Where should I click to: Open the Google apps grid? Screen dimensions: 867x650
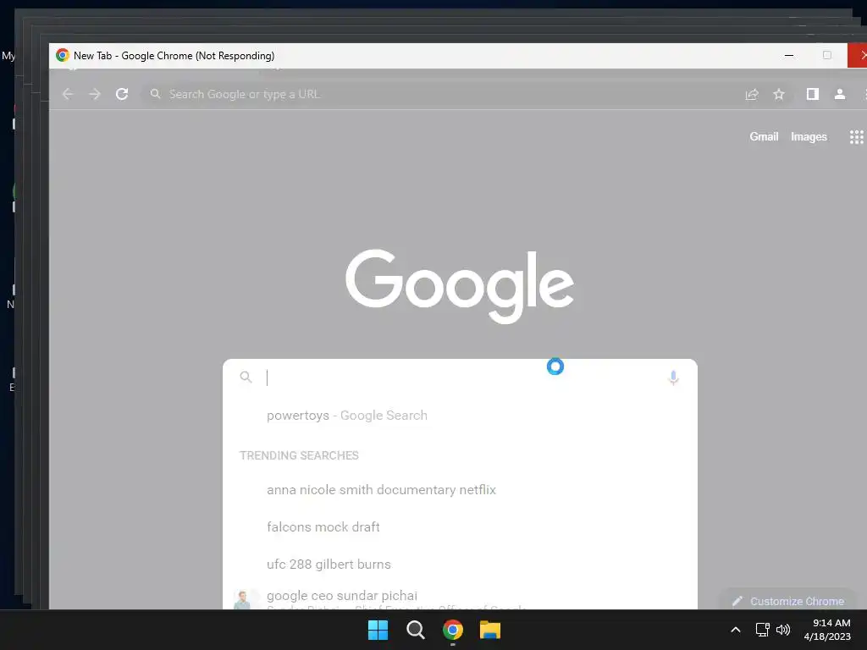tap(857, 136)
